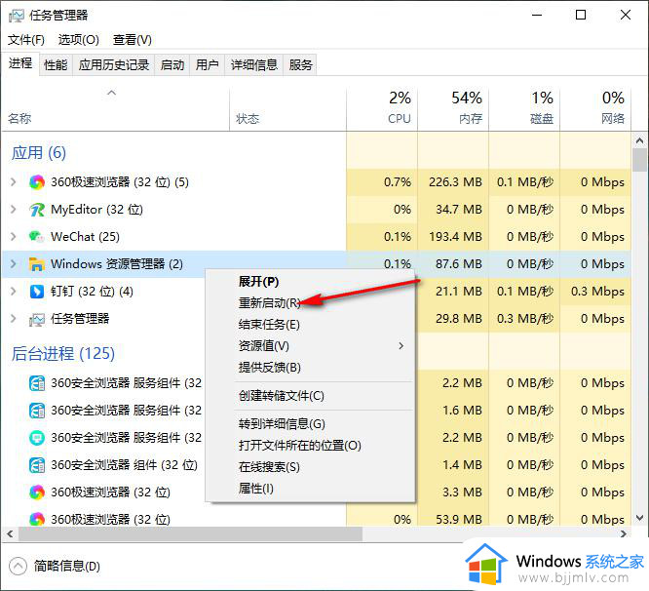Switch to the 服务 tab
The image size is (649, 591).
click(x=300, y=65)
